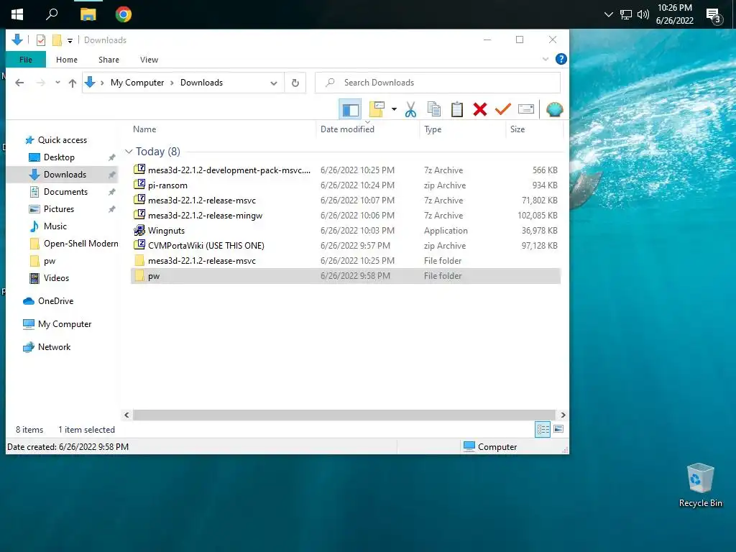Open the Windows Start menu
The height and width of the screenshot is (552, 736).
(17, 14)
